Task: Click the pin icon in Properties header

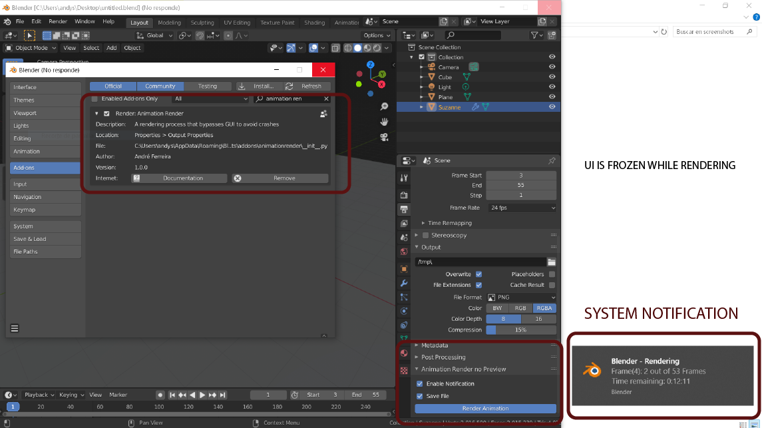Action: (x=552, y=160)
